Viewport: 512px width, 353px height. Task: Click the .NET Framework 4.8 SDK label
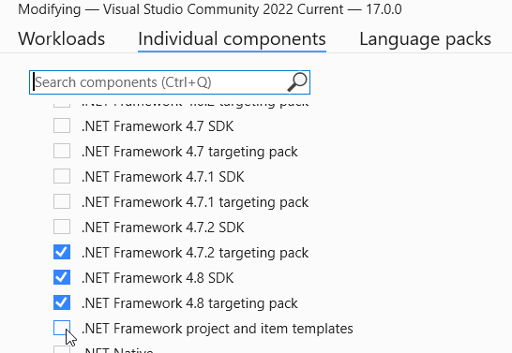coord(158,278)
